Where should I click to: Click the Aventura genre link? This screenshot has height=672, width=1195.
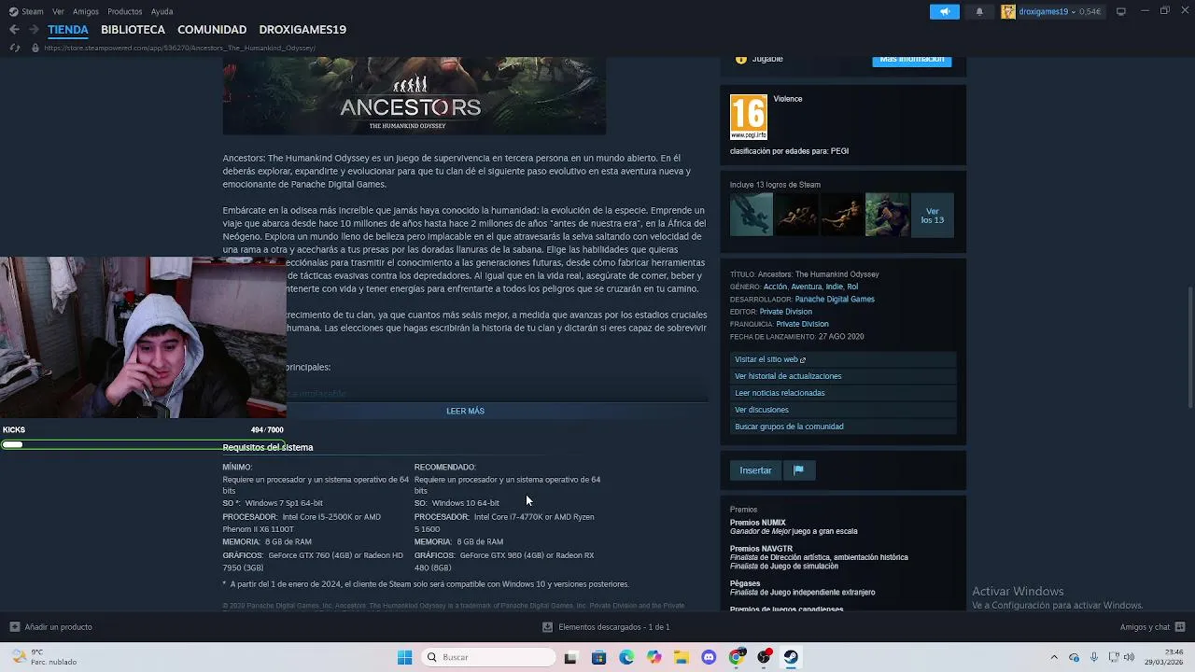[807, 287]
